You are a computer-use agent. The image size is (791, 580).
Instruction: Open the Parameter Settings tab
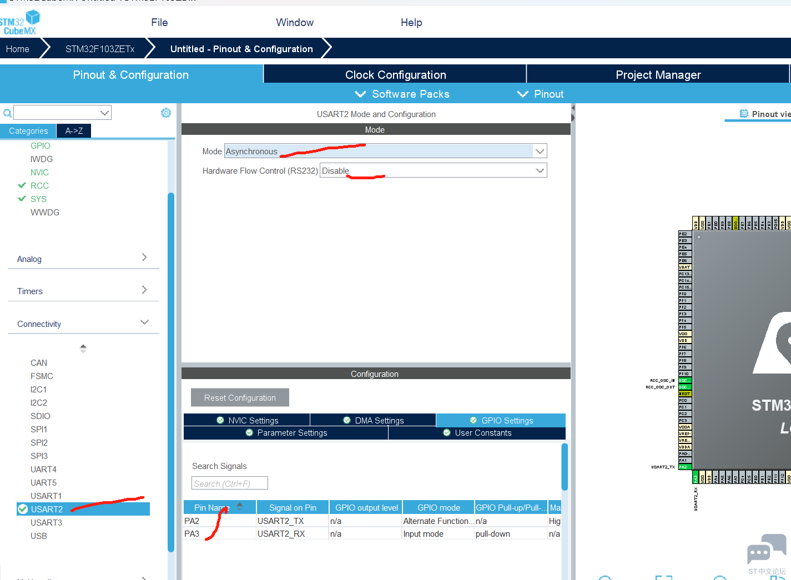[286, 433]
